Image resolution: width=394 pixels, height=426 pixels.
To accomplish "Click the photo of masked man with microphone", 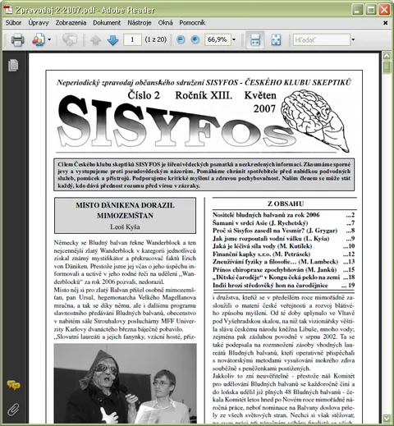I will 125,383.
